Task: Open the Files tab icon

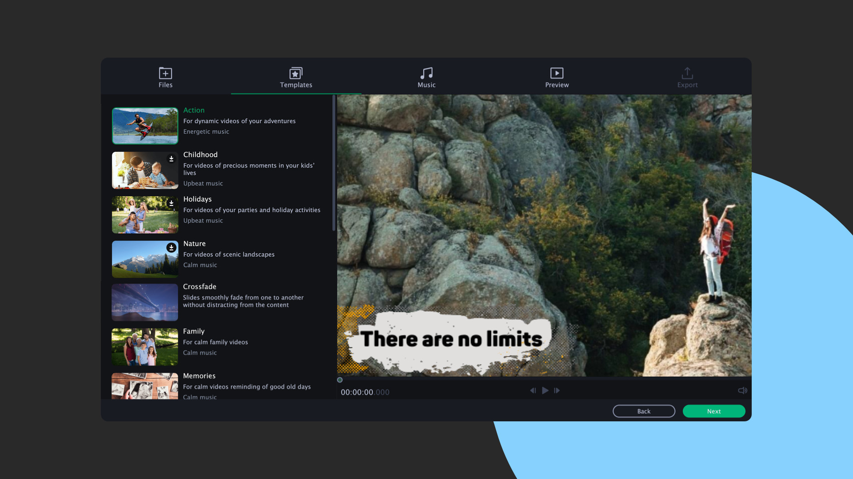Action: (165, 73)
